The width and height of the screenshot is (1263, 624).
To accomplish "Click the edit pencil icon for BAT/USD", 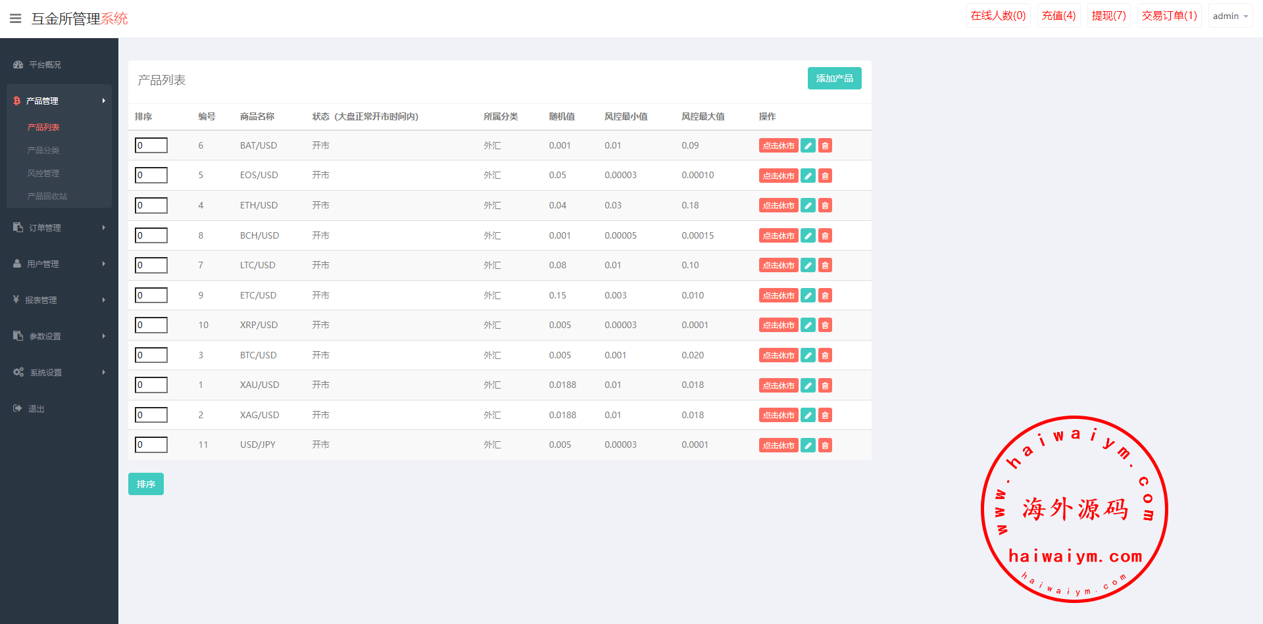I will [808, 146].
